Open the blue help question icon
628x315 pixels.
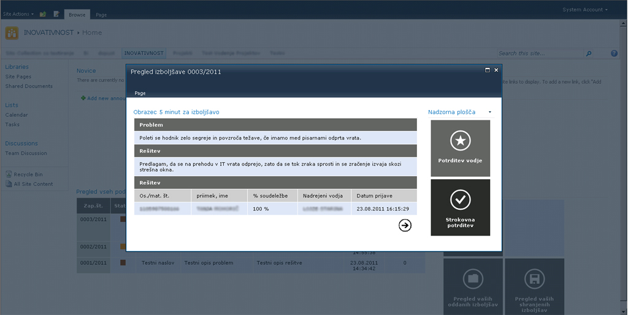pyautogui.click(x=614, y=54)
